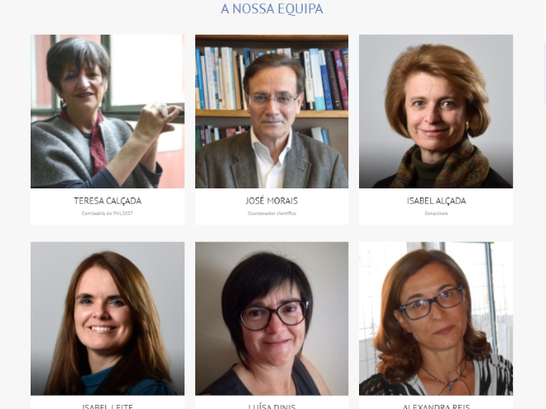Click the 'Comissária do PNL2027' role subtitle
Viewport: 546px width, 409px height.
click(108, 213)
